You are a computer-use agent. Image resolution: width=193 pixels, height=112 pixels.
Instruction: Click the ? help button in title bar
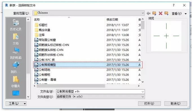pos(174,5)
